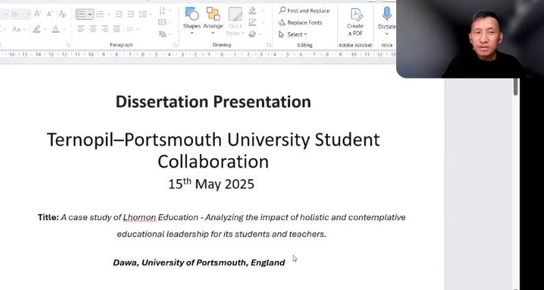544x290 pixels.
Task: Click Find and Replace
Action: 305,10
